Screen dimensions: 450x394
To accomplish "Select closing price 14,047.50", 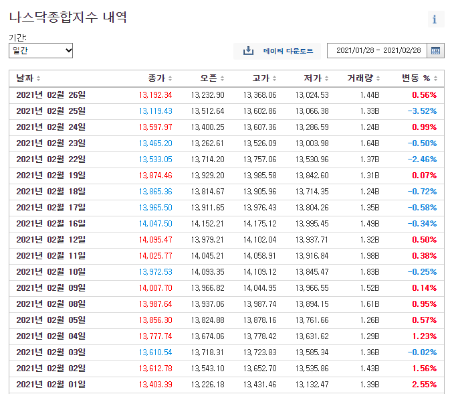I will [x=156, y=224].
